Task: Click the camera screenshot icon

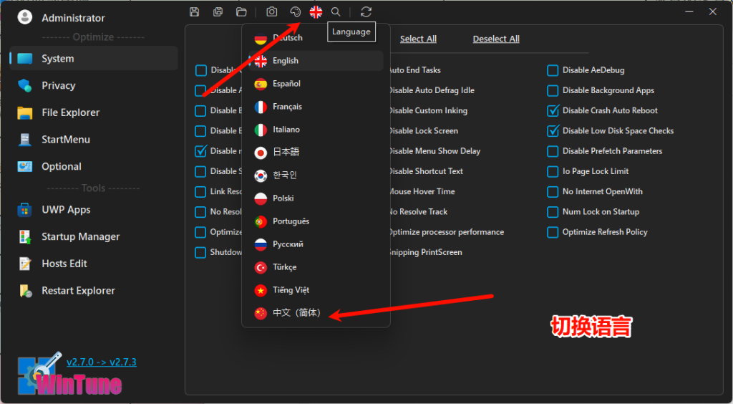Action: 272,11
